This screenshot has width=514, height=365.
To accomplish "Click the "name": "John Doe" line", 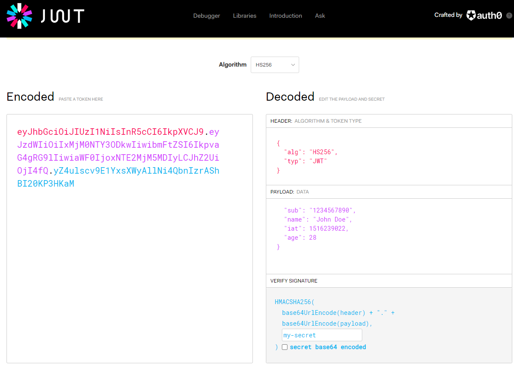I will click(x=318, y=219).
